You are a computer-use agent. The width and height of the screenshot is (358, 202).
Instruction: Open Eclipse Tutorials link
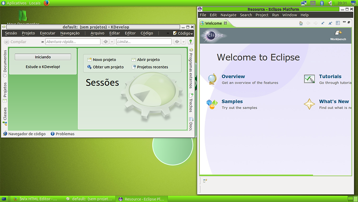pos(330,76)
